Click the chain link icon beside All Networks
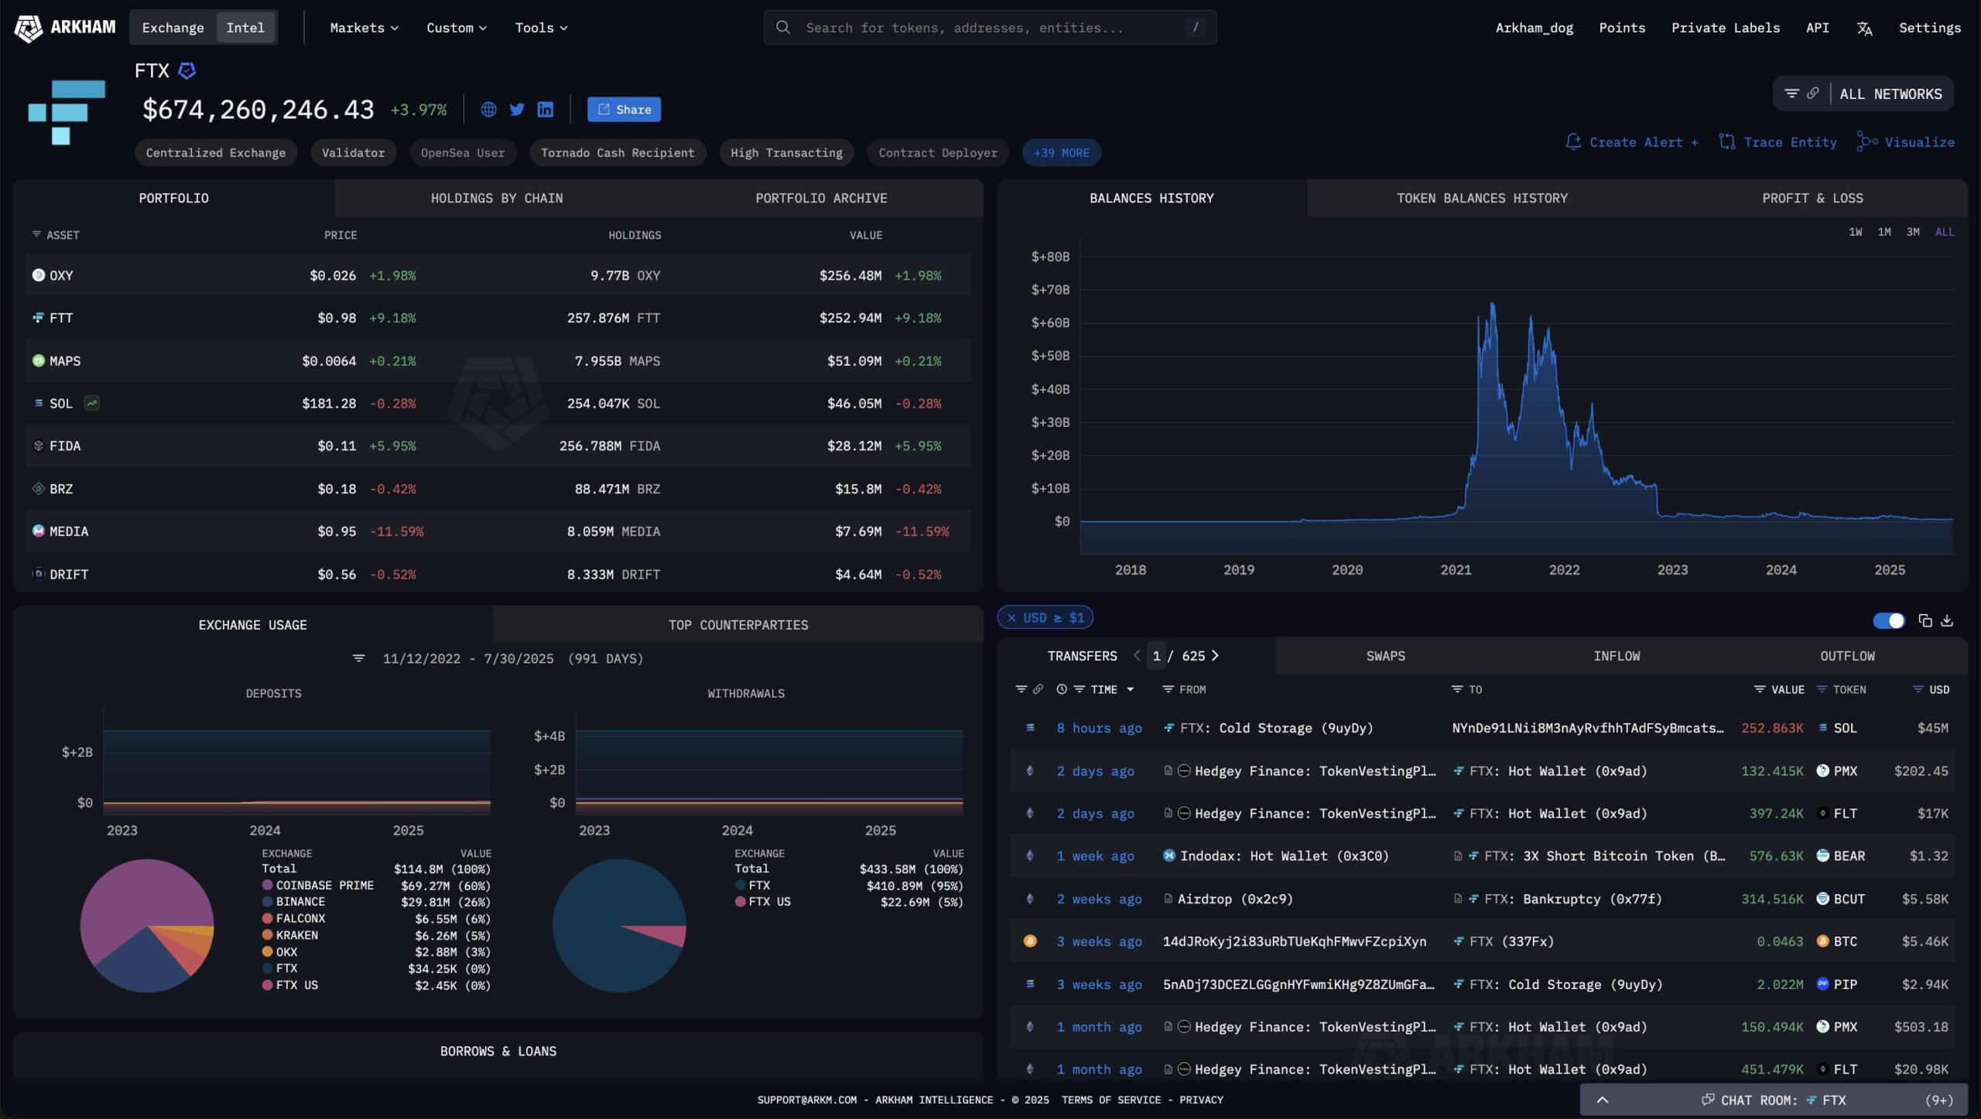 click(1812, 94)
